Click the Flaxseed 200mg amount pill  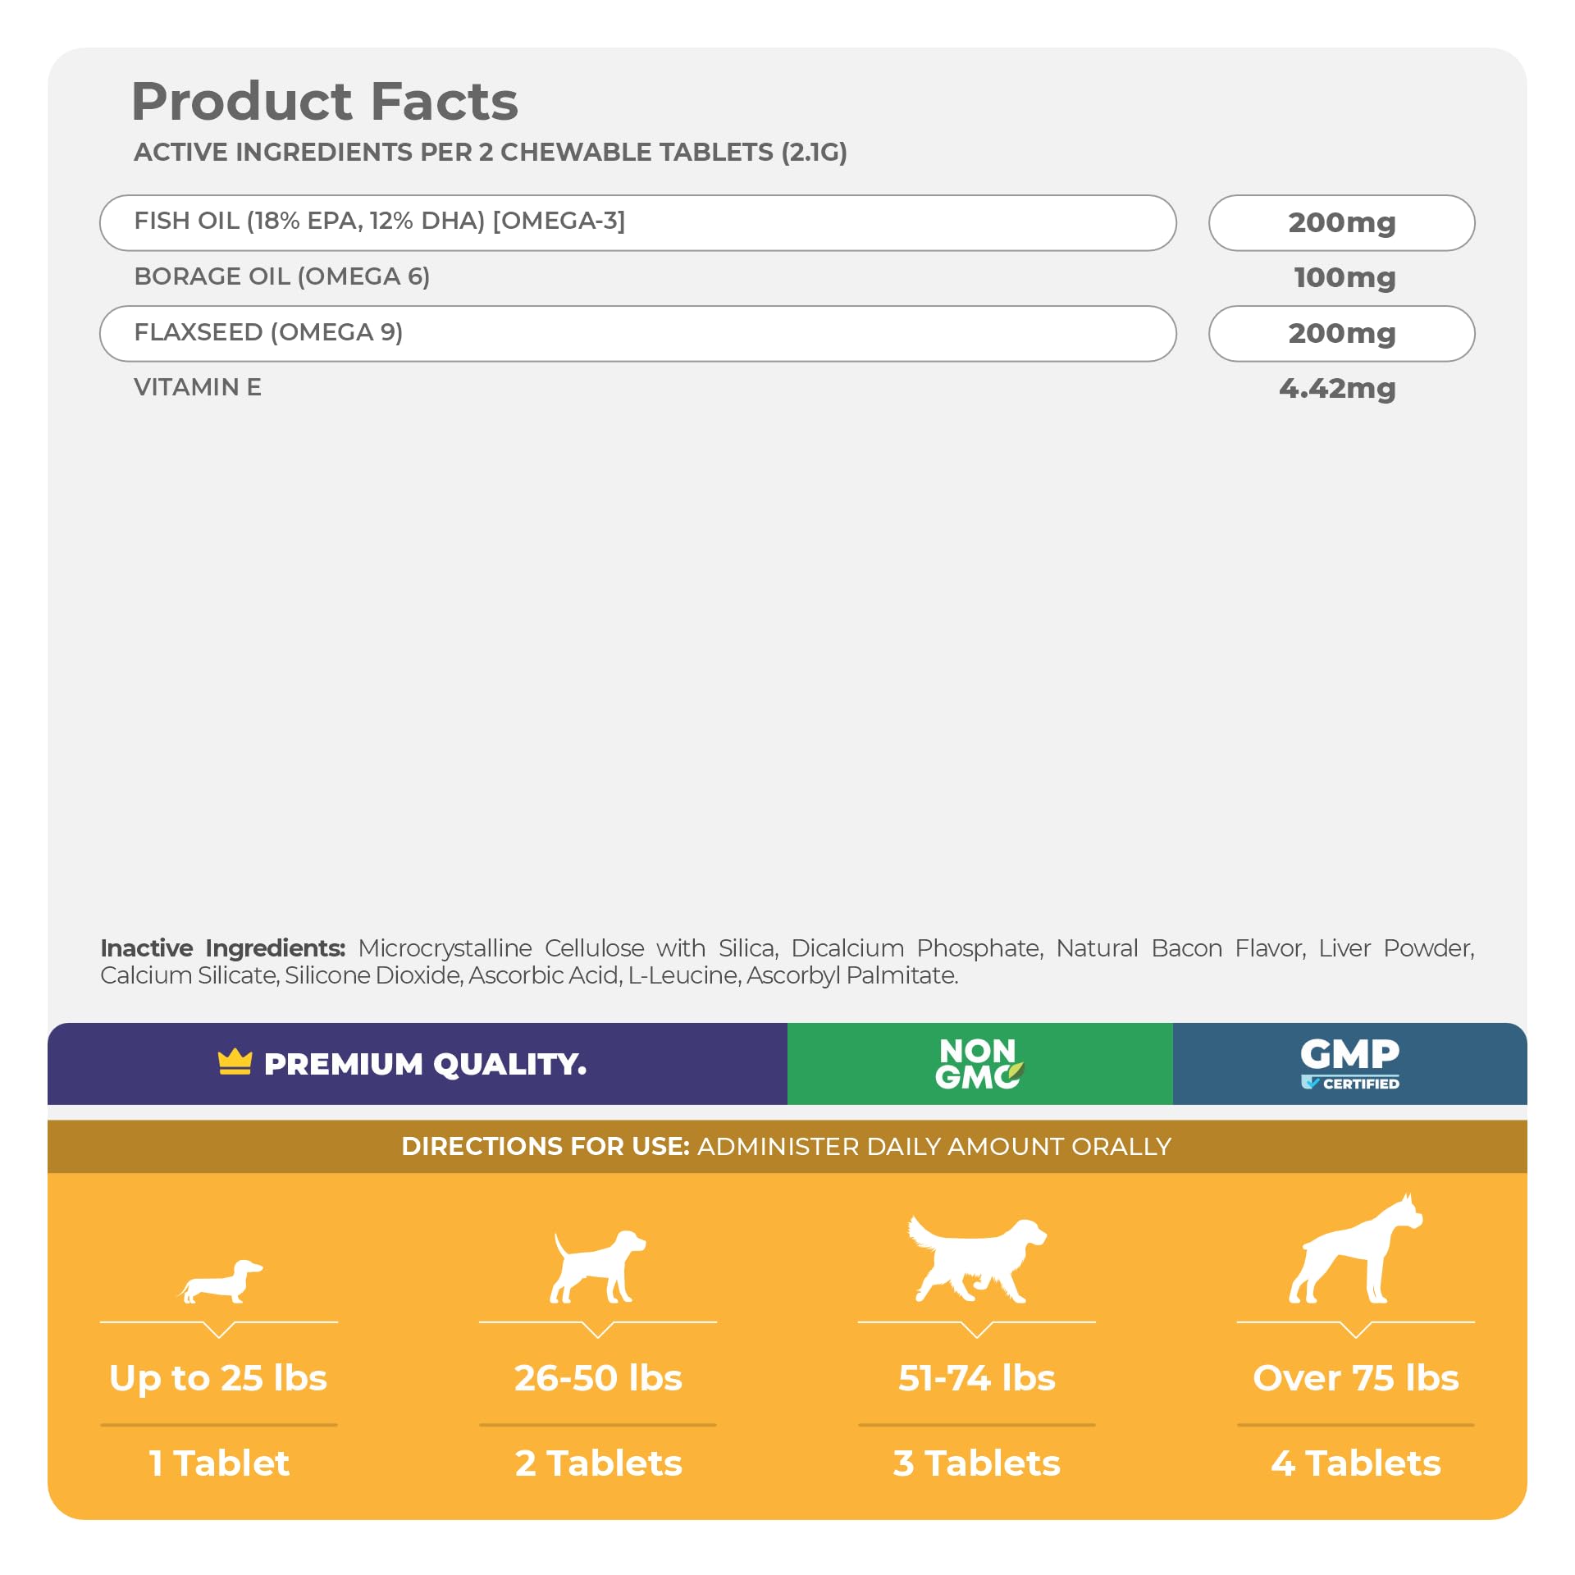point(1341,333)
